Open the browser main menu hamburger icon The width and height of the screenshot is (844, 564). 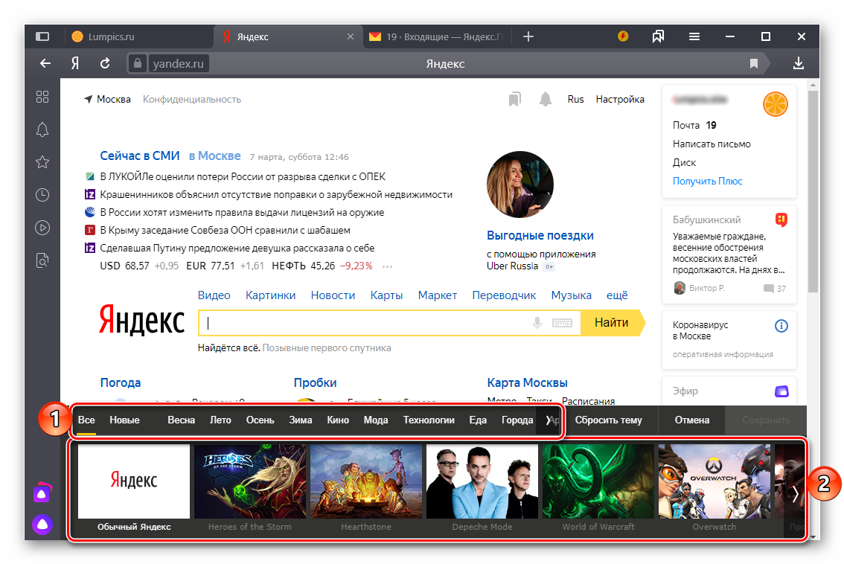(694, 36)
